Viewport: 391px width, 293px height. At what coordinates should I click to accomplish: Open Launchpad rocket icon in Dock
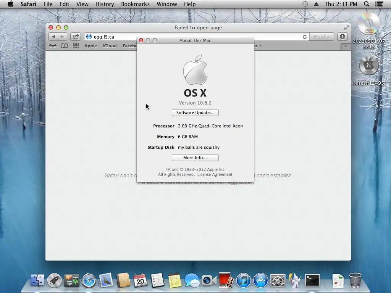[x=55, y=280]
